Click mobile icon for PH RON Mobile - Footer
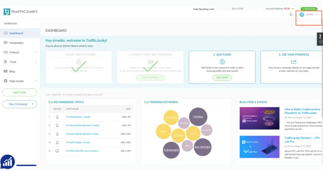This screenshot has width=323, height=170. point(57,143)
